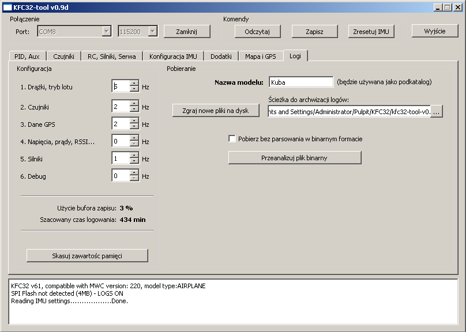
Task: Switch to the PID, Aux tab
Action: pos(27,56)
